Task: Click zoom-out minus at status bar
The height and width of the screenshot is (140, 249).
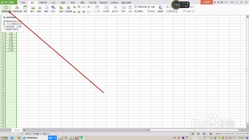Action: click(223, 134)
